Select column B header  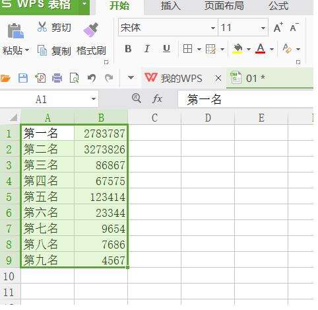click(101, 118)
